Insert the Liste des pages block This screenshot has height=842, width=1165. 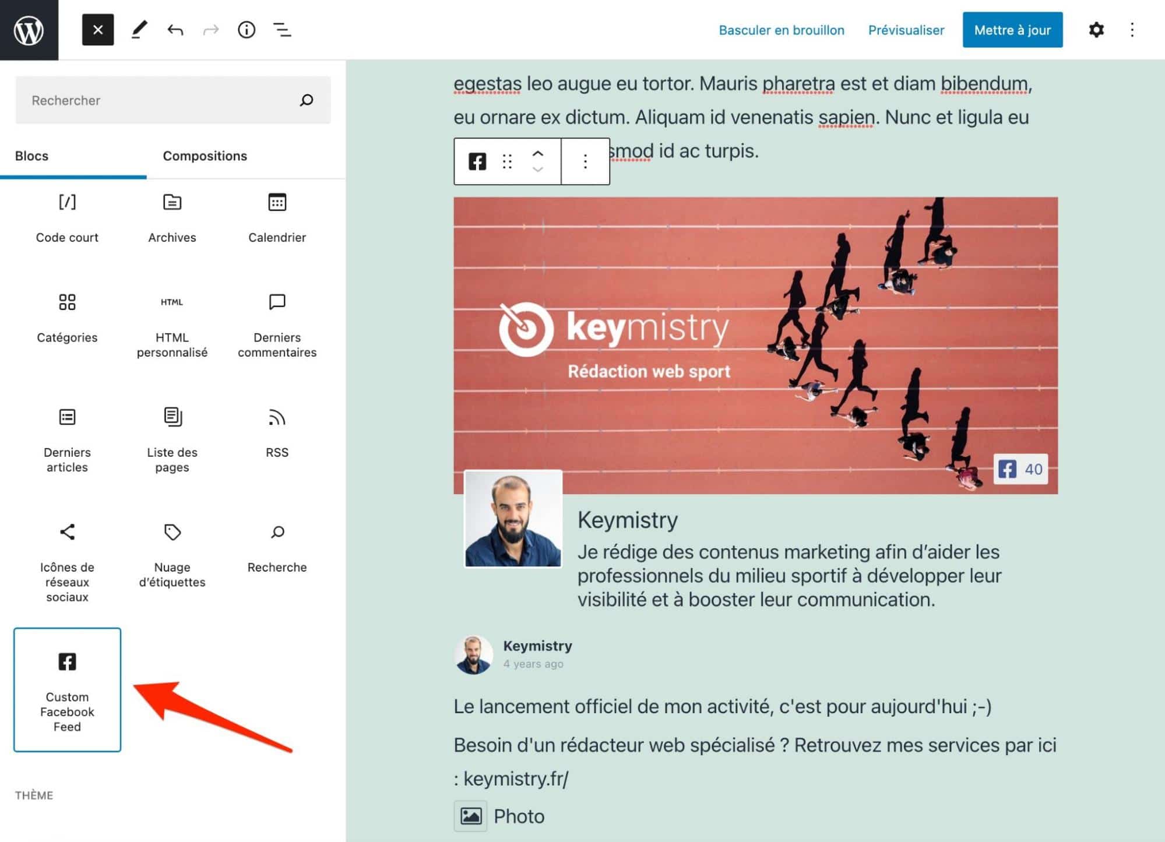pyautogui.click(x=172, y=442)
